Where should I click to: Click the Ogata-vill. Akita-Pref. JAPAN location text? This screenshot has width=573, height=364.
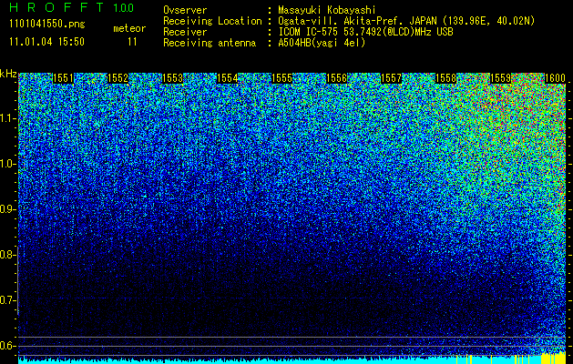tap(406, 21)
